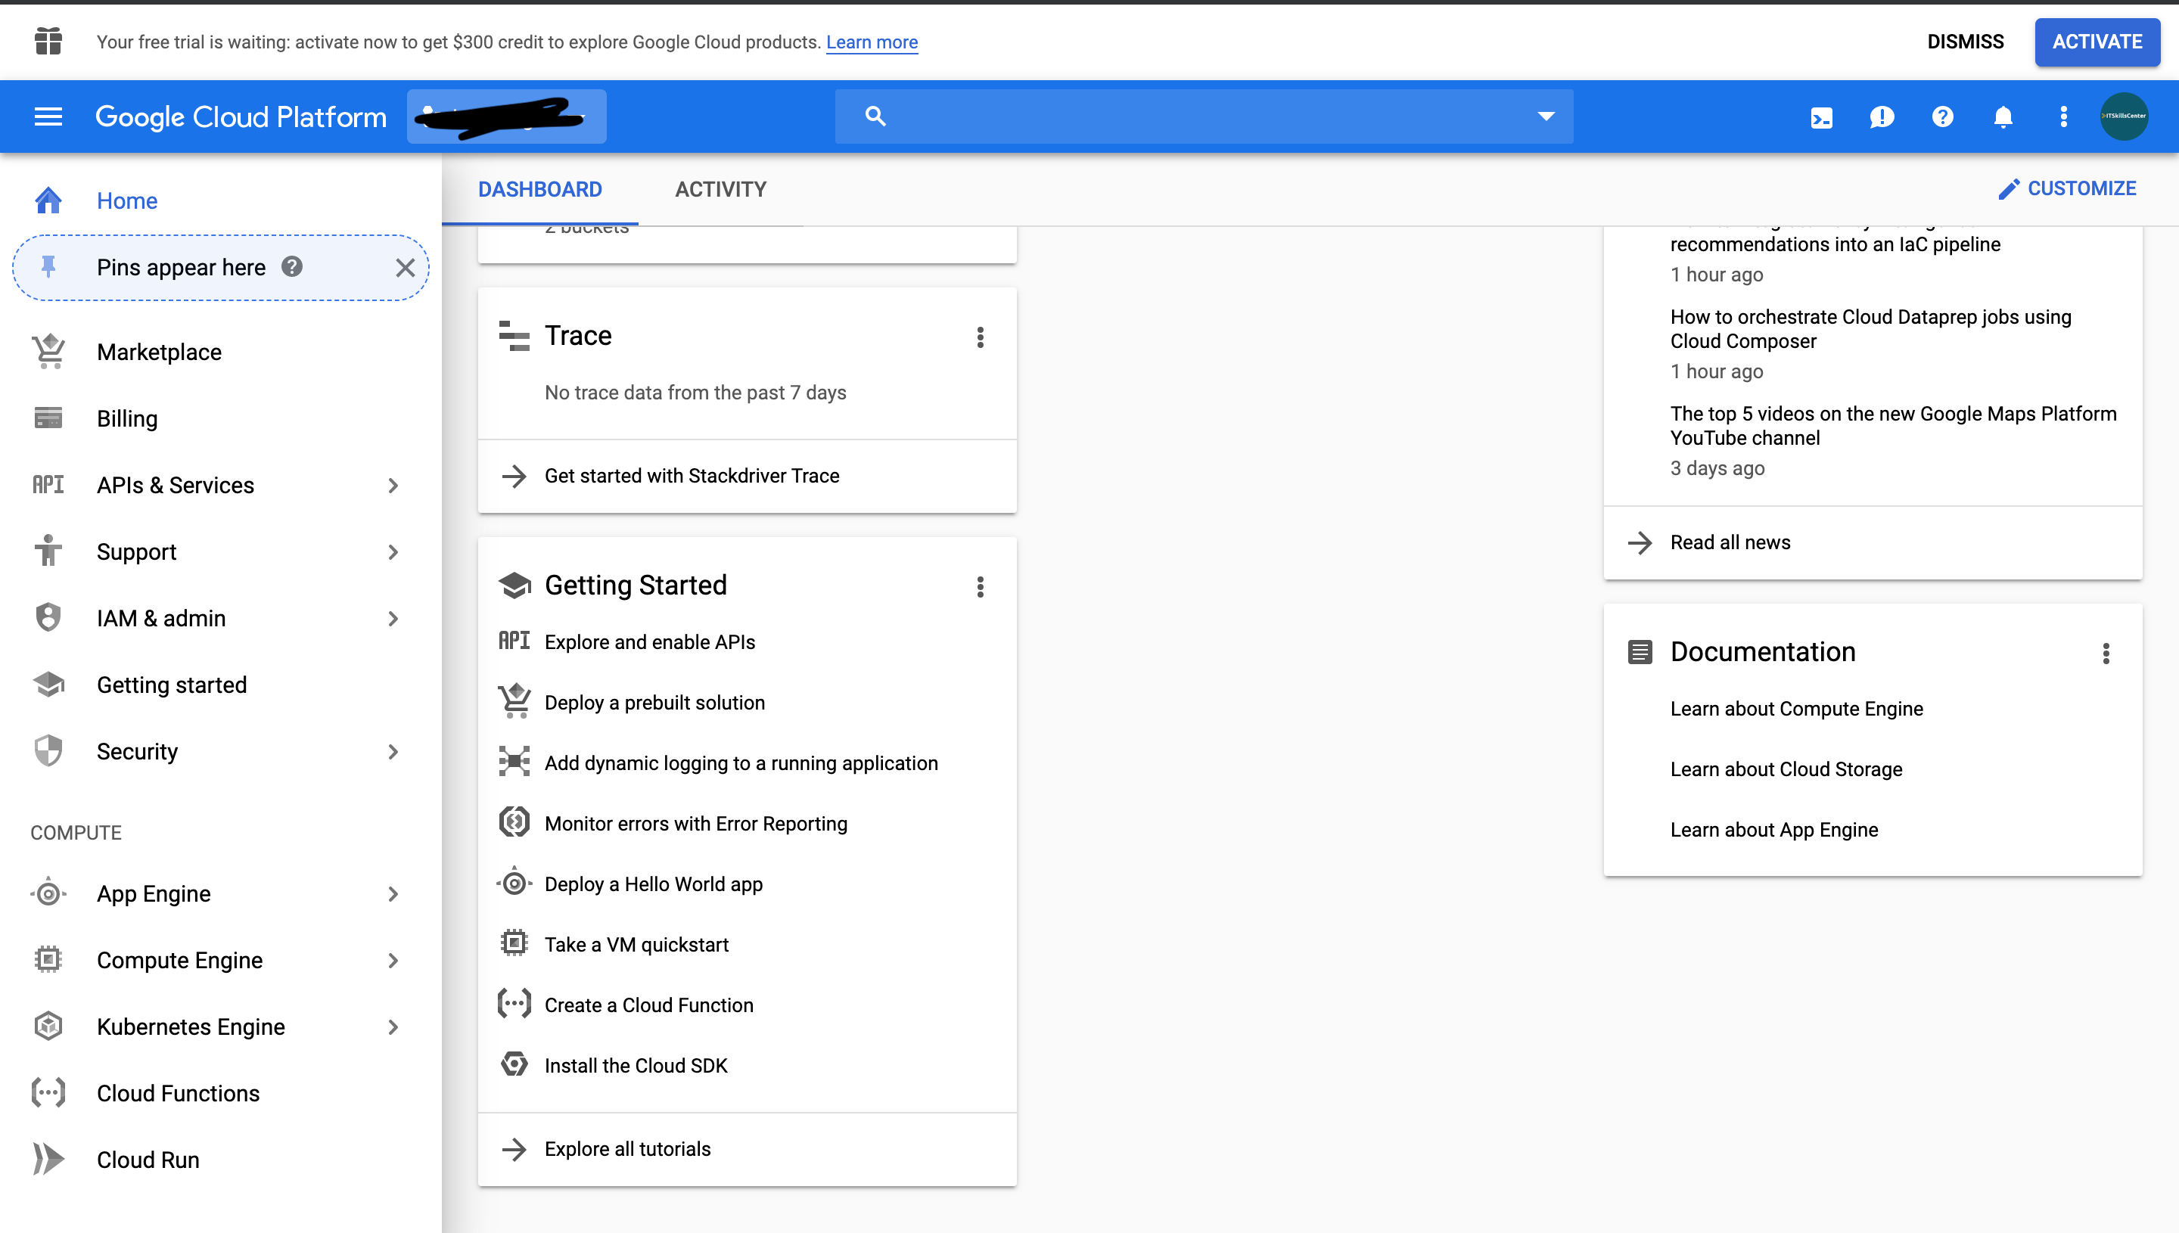Click the Activate free trial button

pyautogui.click(x=2096, y=42)
